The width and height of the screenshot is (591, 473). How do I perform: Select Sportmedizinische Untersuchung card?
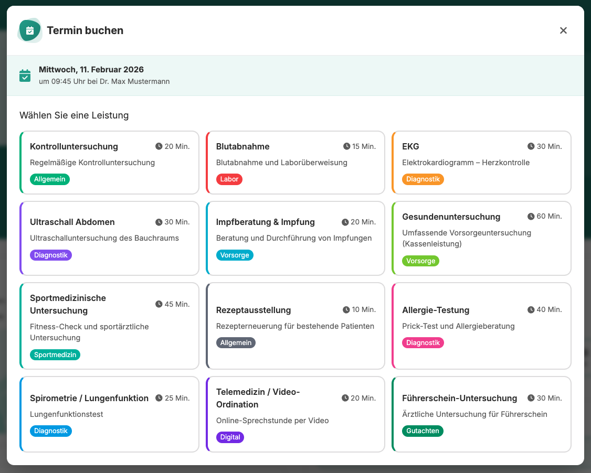coord(109,326)
